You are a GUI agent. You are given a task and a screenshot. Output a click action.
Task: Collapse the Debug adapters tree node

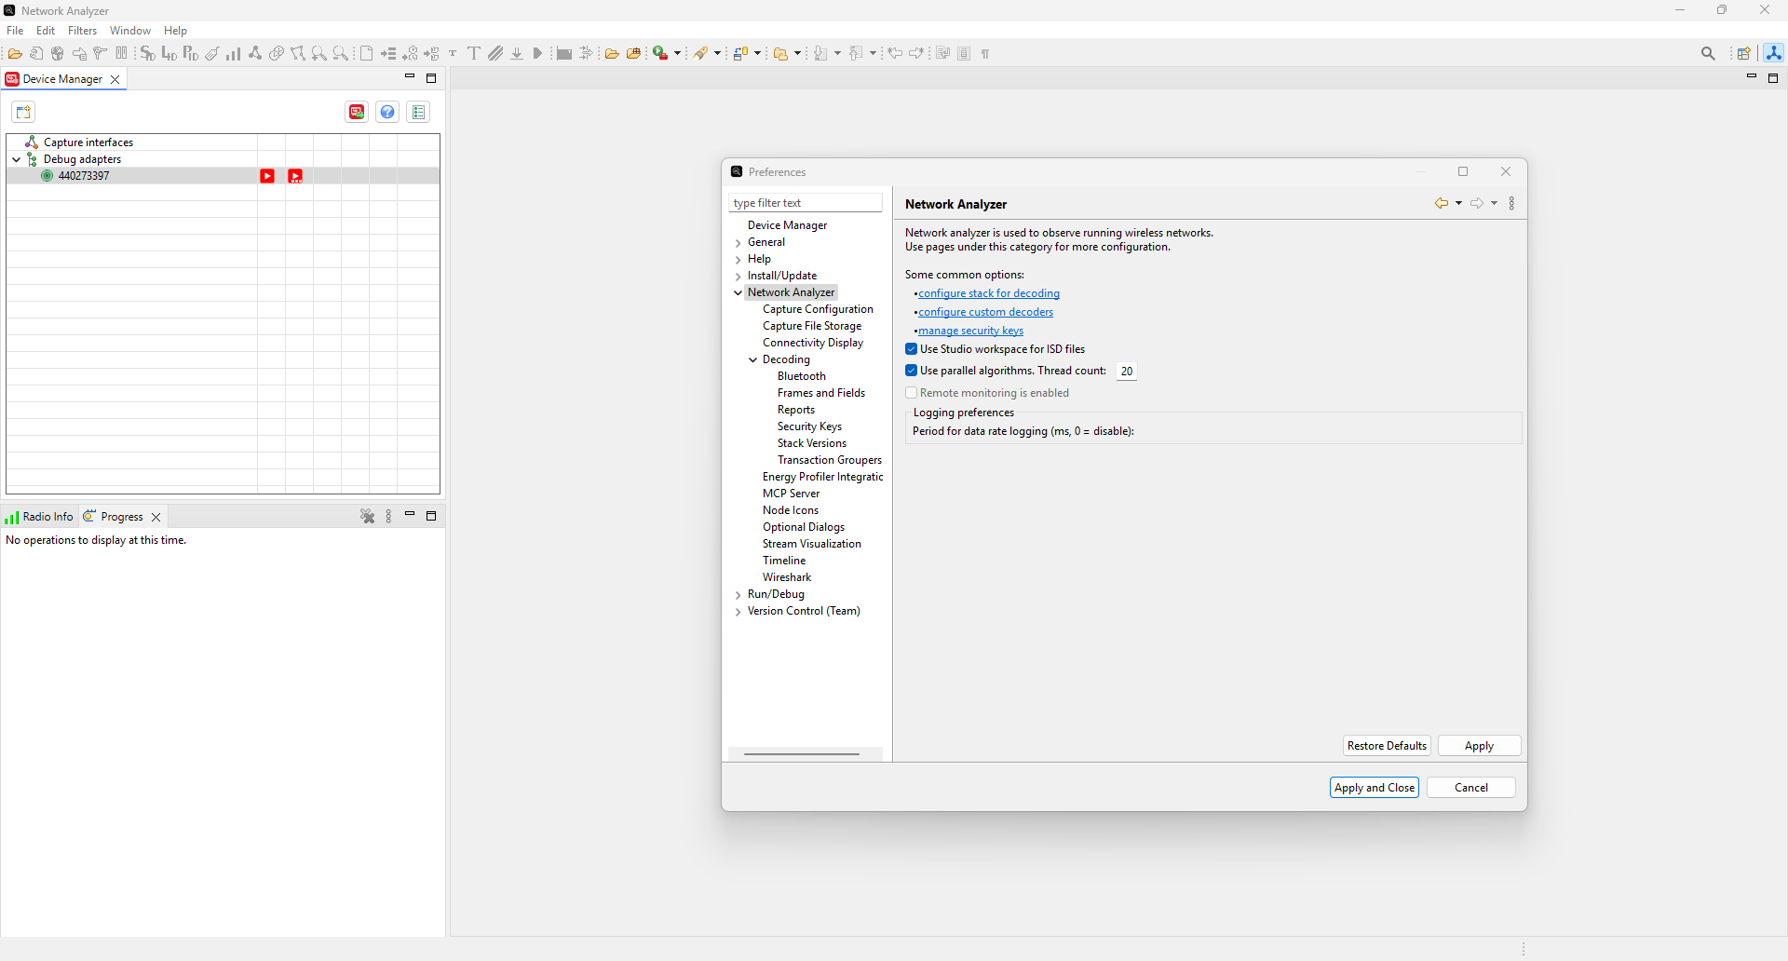coord(17,159)
